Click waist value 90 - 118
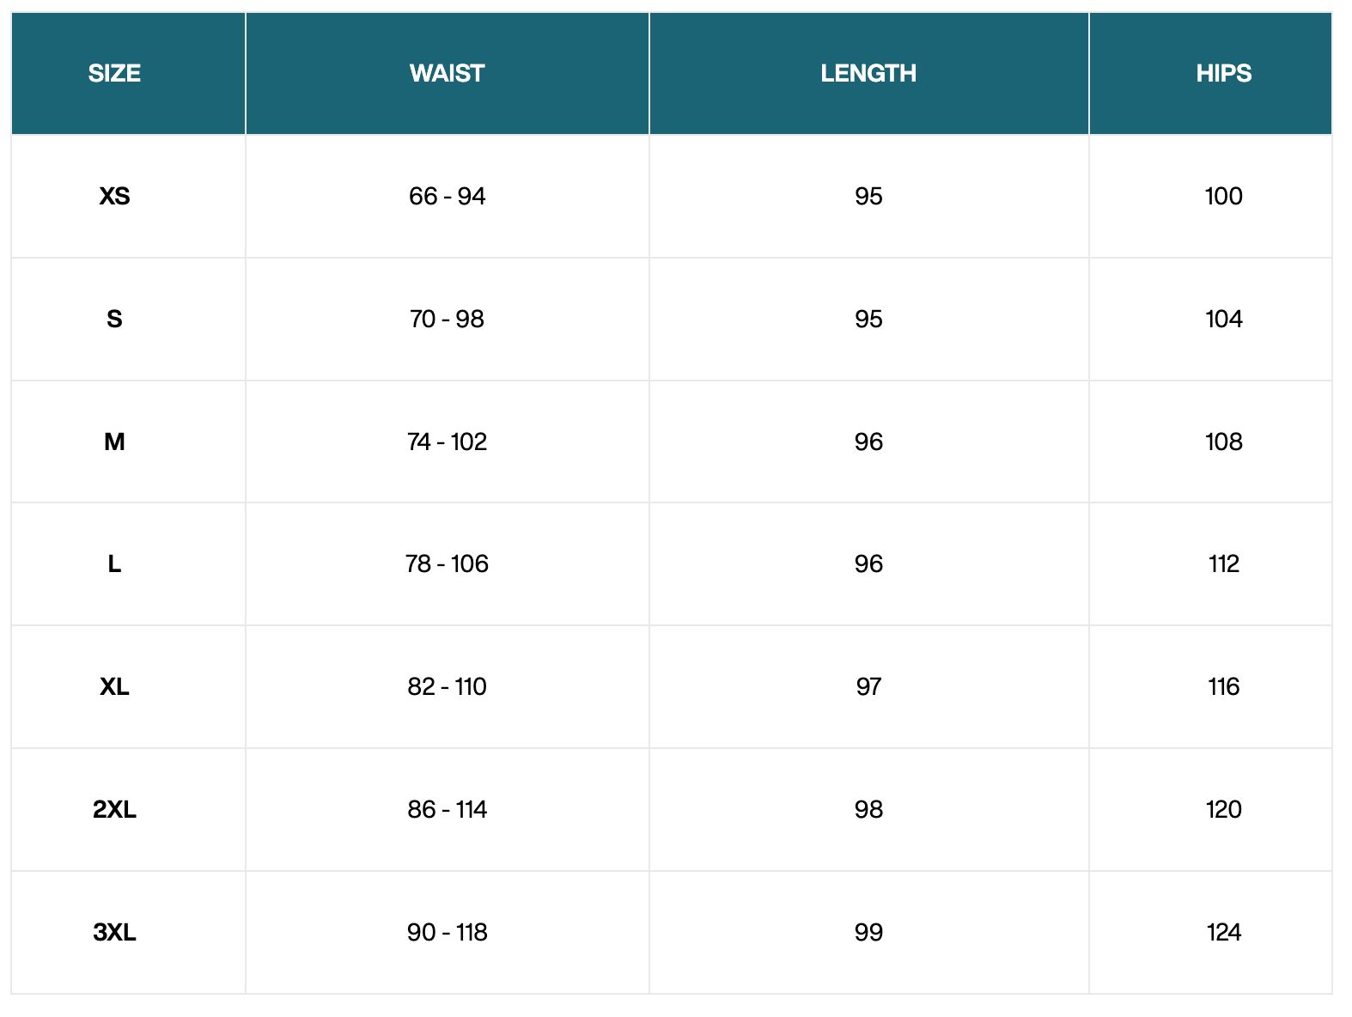 click(447, 933)
